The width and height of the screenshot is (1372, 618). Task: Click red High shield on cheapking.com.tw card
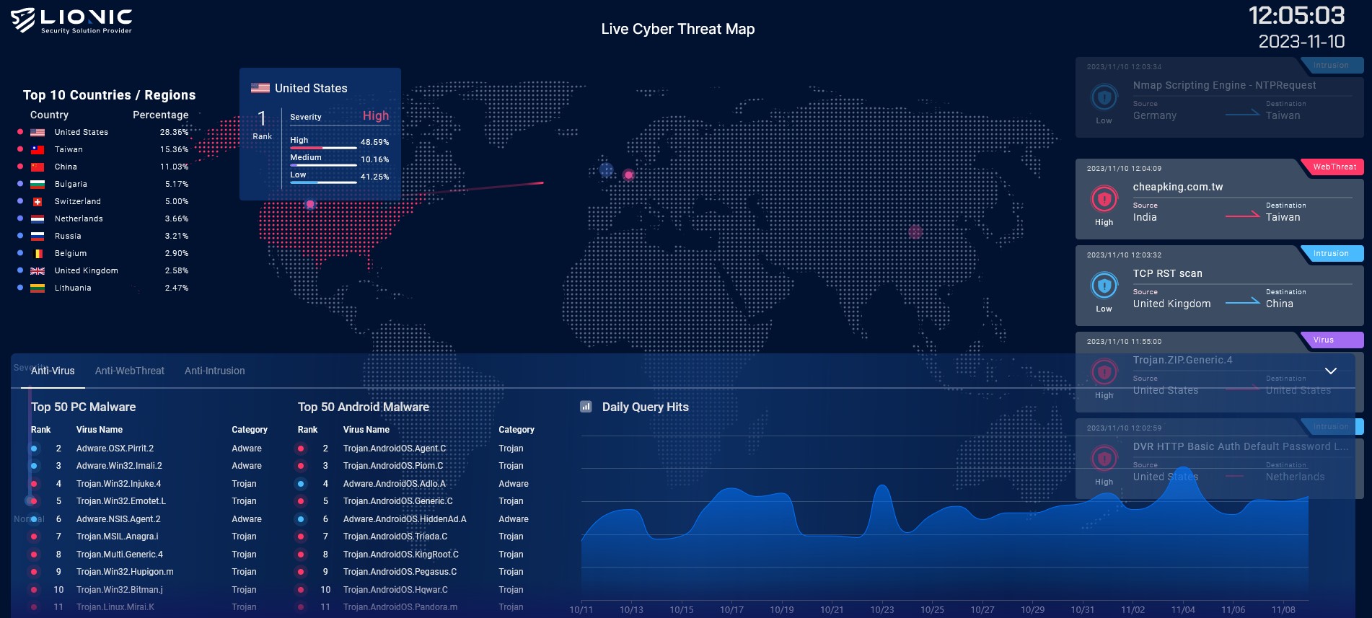point(1104,198)
